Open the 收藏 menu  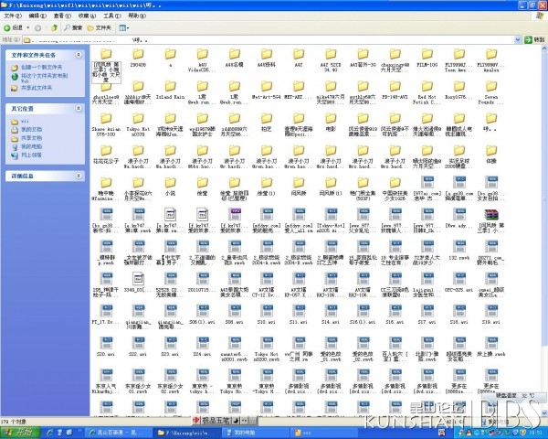[x=87, y=16]
